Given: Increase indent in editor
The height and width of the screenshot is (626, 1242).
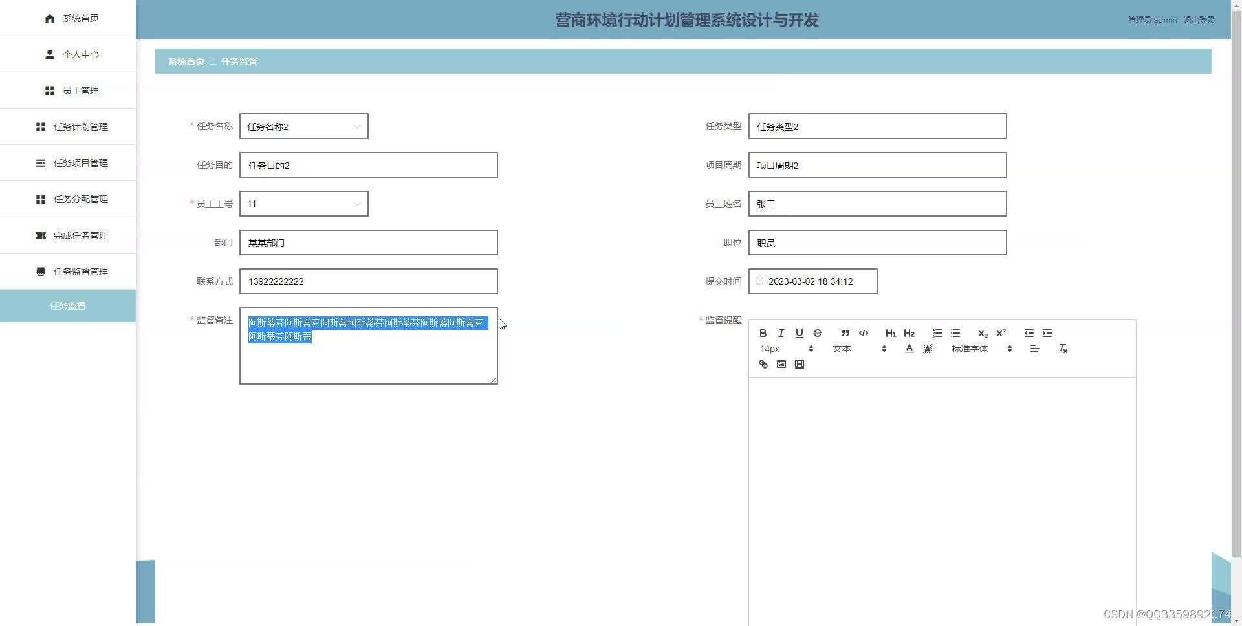Looking at the screenshot, I should (x=1047, y=333).
